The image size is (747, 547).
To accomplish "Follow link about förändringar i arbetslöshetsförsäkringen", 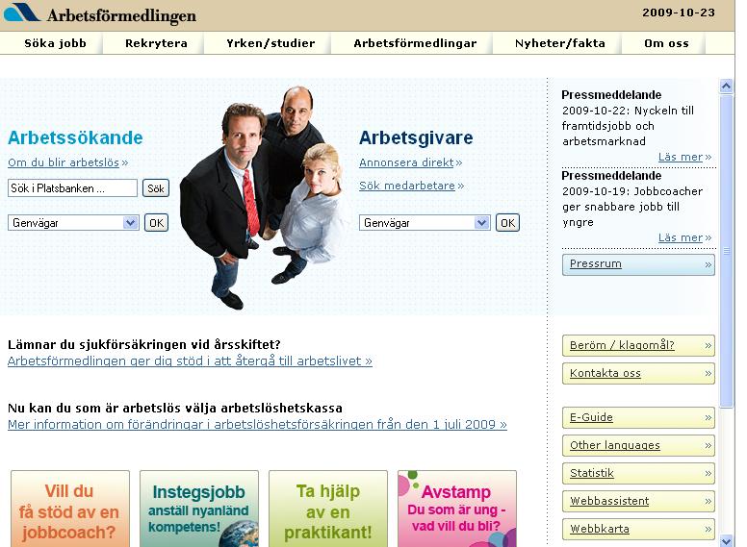I will (257, 424).
